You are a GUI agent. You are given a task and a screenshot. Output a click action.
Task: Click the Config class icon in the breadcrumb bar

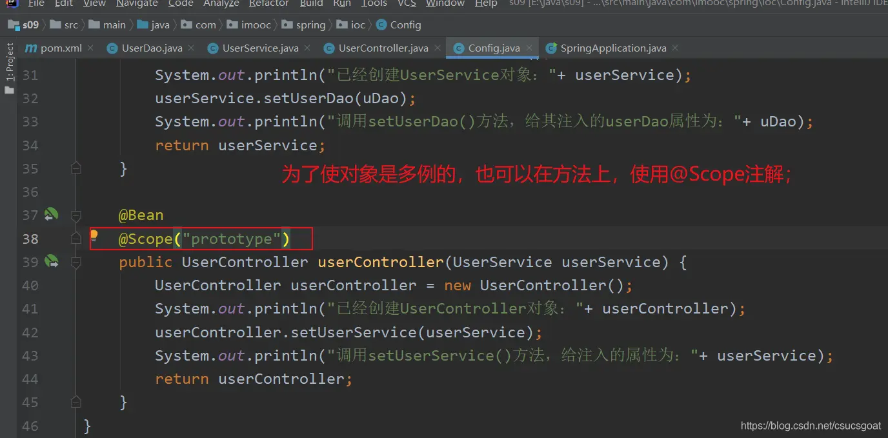coord(380,25)
